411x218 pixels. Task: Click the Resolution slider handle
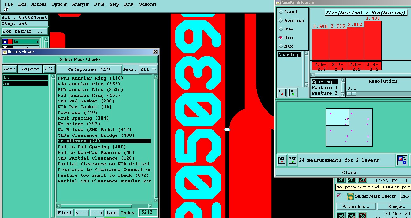(352, 94)
